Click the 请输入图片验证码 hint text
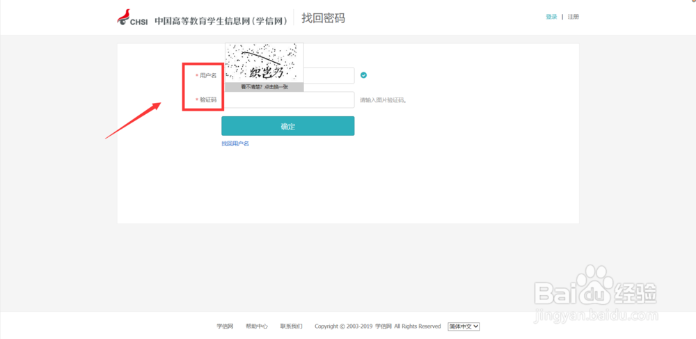Viewport: 696px width, 339px height. (x=383, y=100)
